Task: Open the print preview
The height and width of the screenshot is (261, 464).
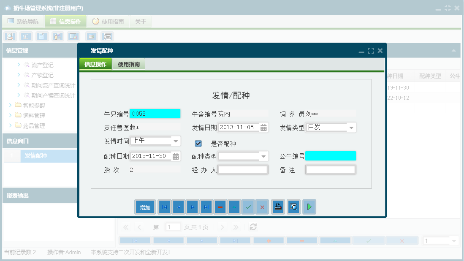Action: point(293,207)
